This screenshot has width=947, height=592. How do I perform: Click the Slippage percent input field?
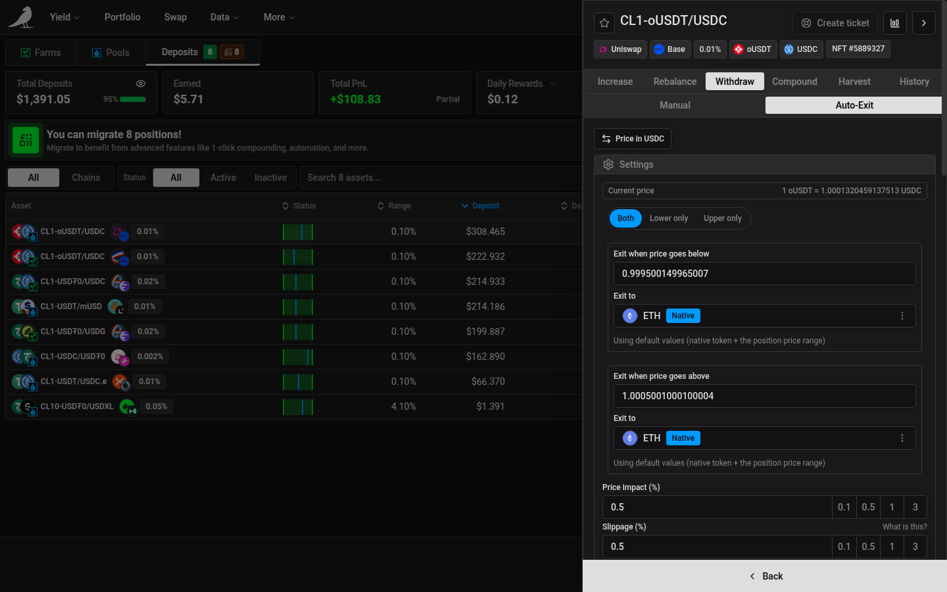pos(717,547)
